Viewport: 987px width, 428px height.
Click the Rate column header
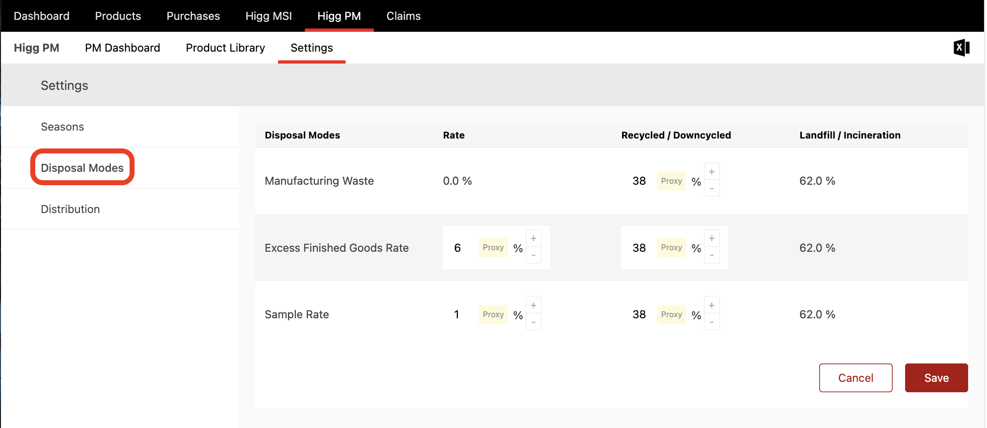454,135
